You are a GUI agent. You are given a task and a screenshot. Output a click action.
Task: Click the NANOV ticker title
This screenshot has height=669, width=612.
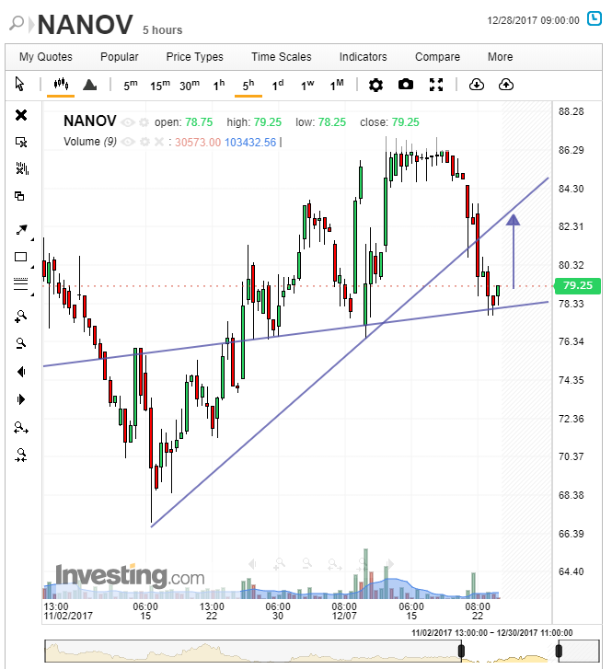pos(86,25)
